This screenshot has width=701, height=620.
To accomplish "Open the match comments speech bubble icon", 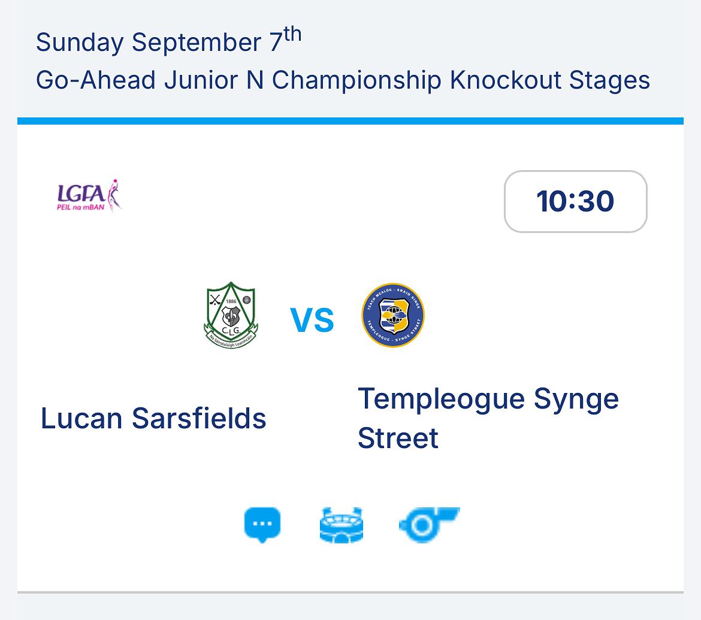I will [x=262, y=525].
